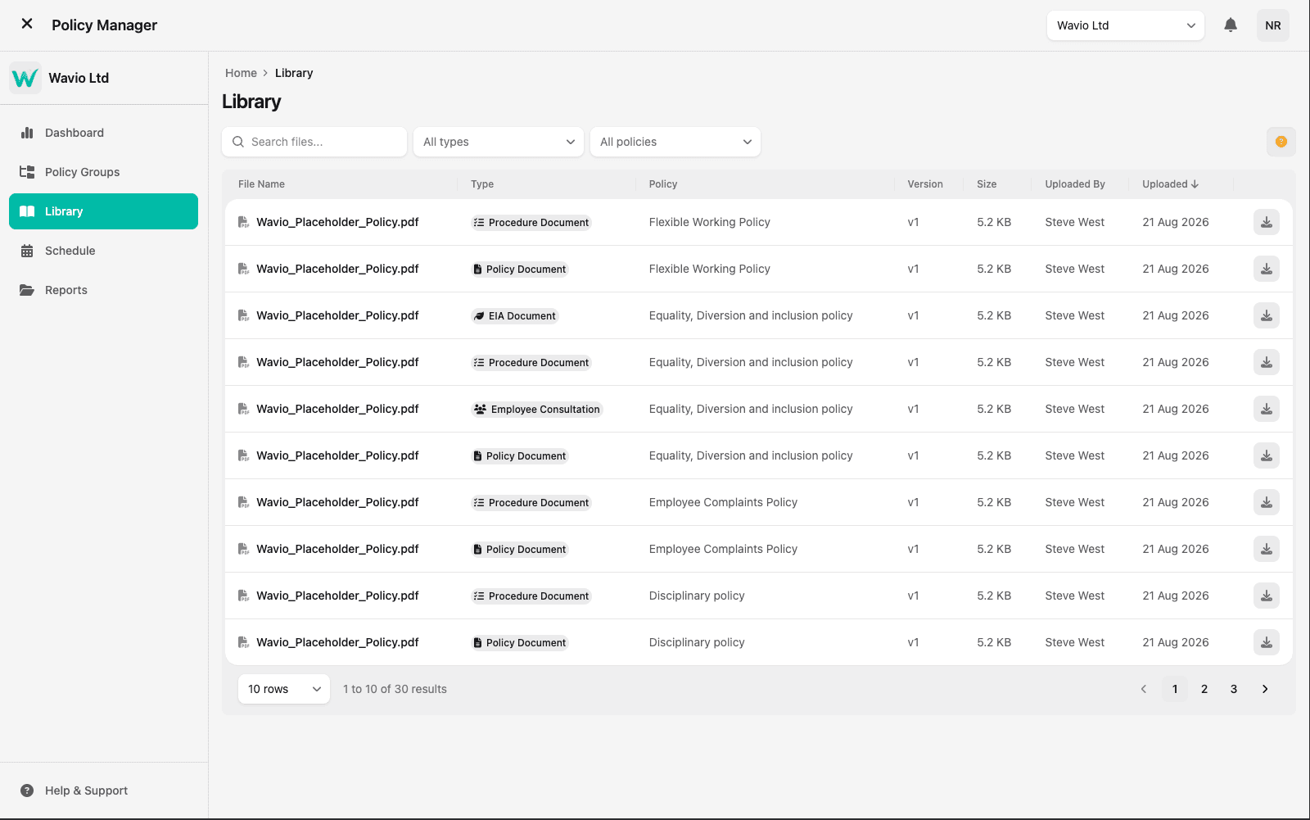Go to page 2 of results

pyautogui.click(x=1204, y=689)
